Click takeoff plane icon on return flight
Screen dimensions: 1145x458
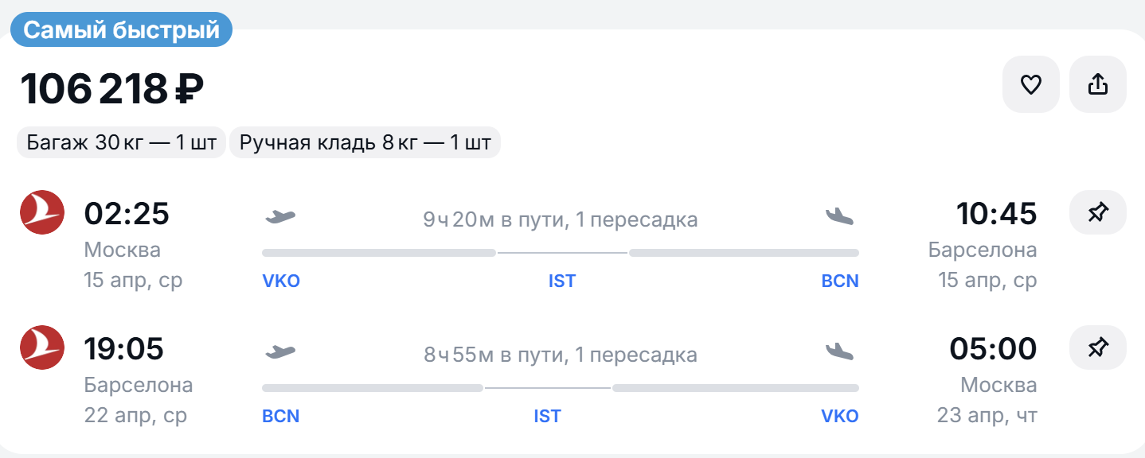click(279, 351)
